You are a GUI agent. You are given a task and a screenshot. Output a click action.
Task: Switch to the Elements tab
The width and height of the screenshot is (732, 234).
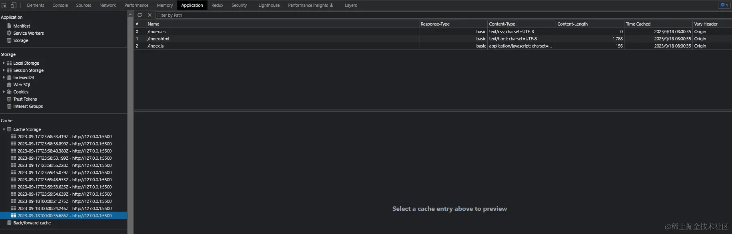[36, 5]
